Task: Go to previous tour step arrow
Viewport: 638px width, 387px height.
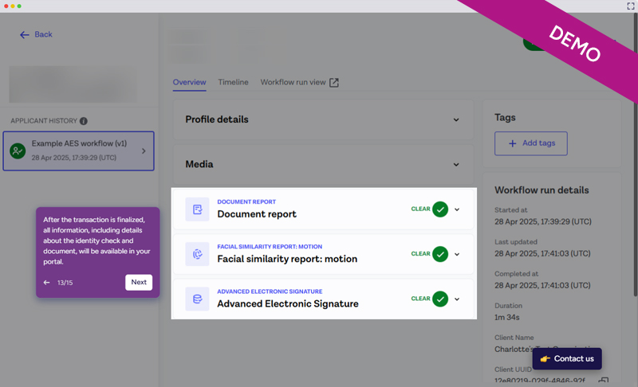Action: pos(47,282)
